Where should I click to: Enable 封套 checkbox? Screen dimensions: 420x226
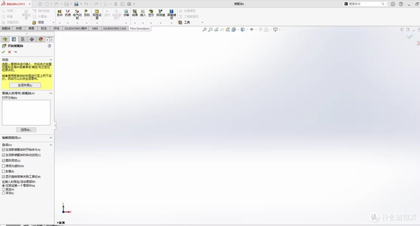tap(3, 171)
